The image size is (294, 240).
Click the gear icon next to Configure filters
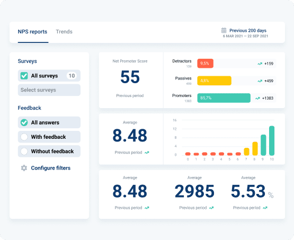click(24, 168)
